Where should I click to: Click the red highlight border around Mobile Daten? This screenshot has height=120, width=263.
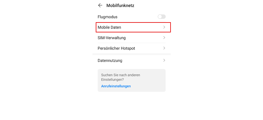tap(133, 22)
